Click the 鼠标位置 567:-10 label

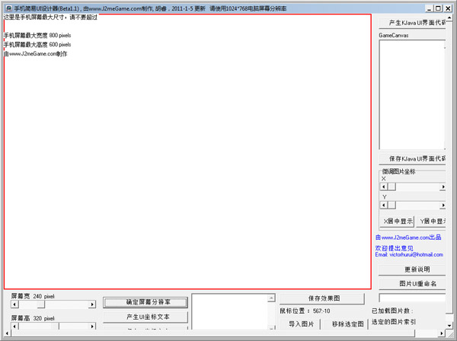pos(305,311)
